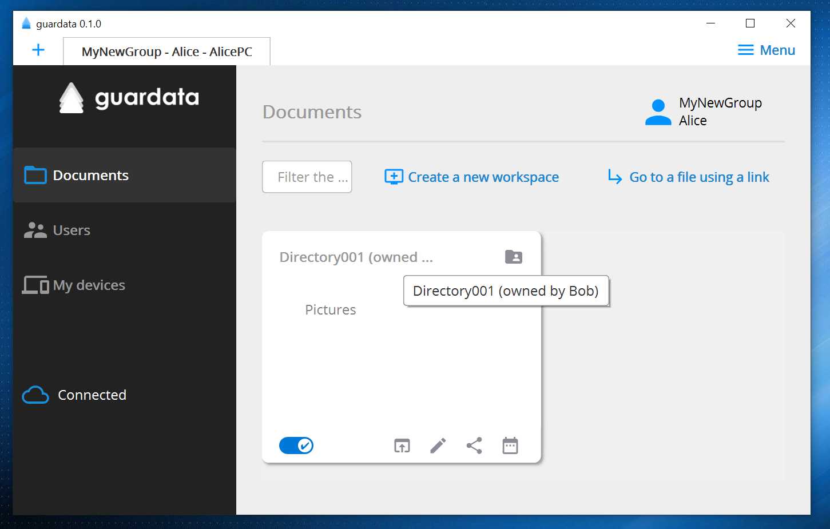
Task: Open the Pictures folder
Action: click(331, 309)
